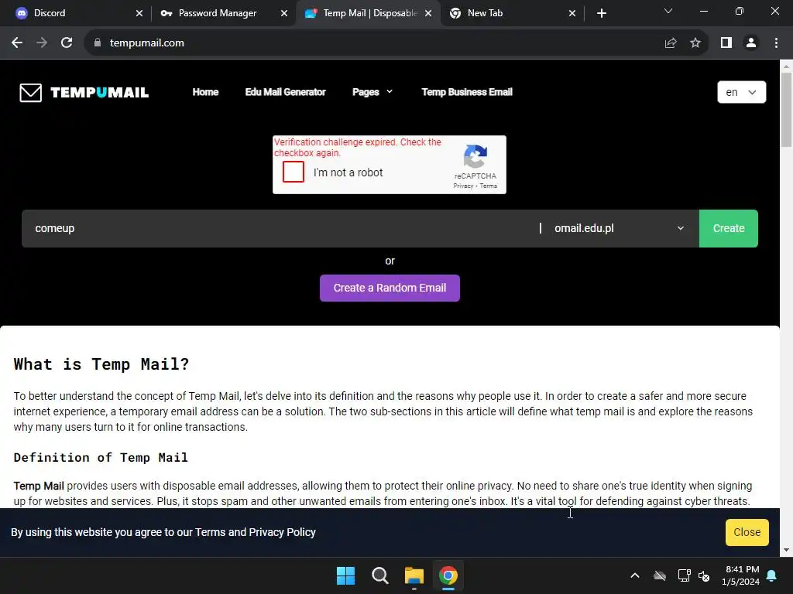Select the Temp Mail tab
Viewport: 793px width, 594px height.
tap(368, 13)
